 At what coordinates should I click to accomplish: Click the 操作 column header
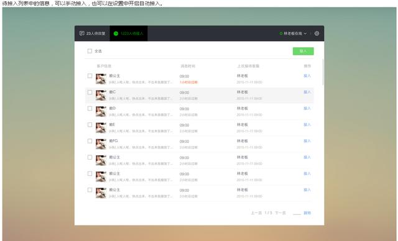click(x=307, y=66)
